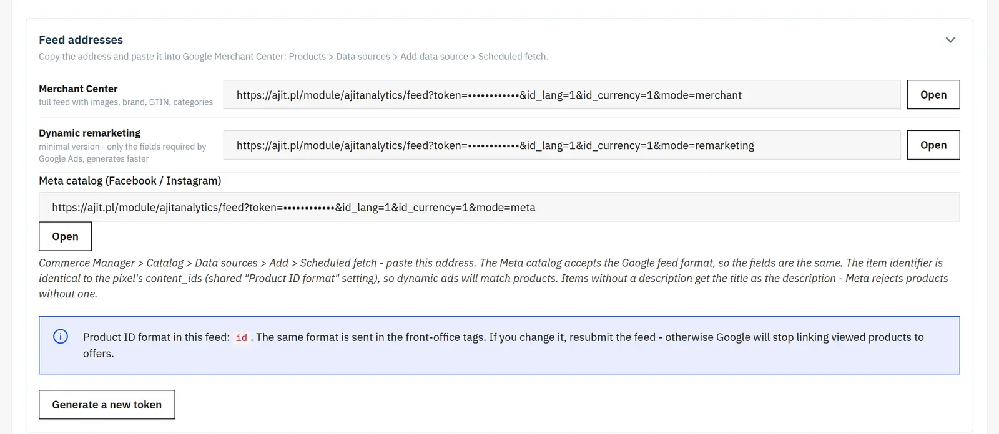Click the 'Copy the address and paste' instruction text
The height and width of the screenshot is (434, 999).
click(x=293, y=57)
